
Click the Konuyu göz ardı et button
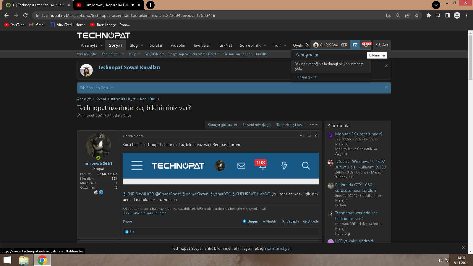tap(222, 125)
